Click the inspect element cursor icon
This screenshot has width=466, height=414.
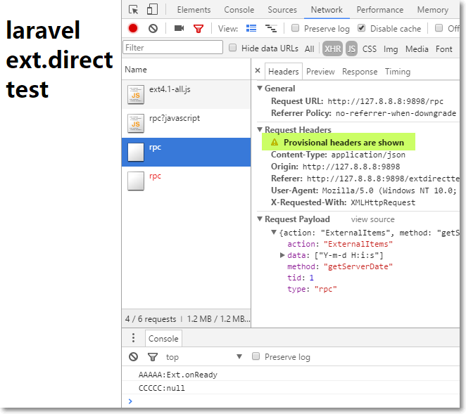click(134, 10)
